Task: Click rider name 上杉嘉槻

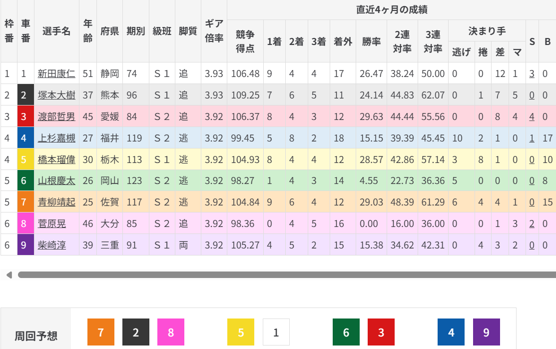Action: coord(56,138)
